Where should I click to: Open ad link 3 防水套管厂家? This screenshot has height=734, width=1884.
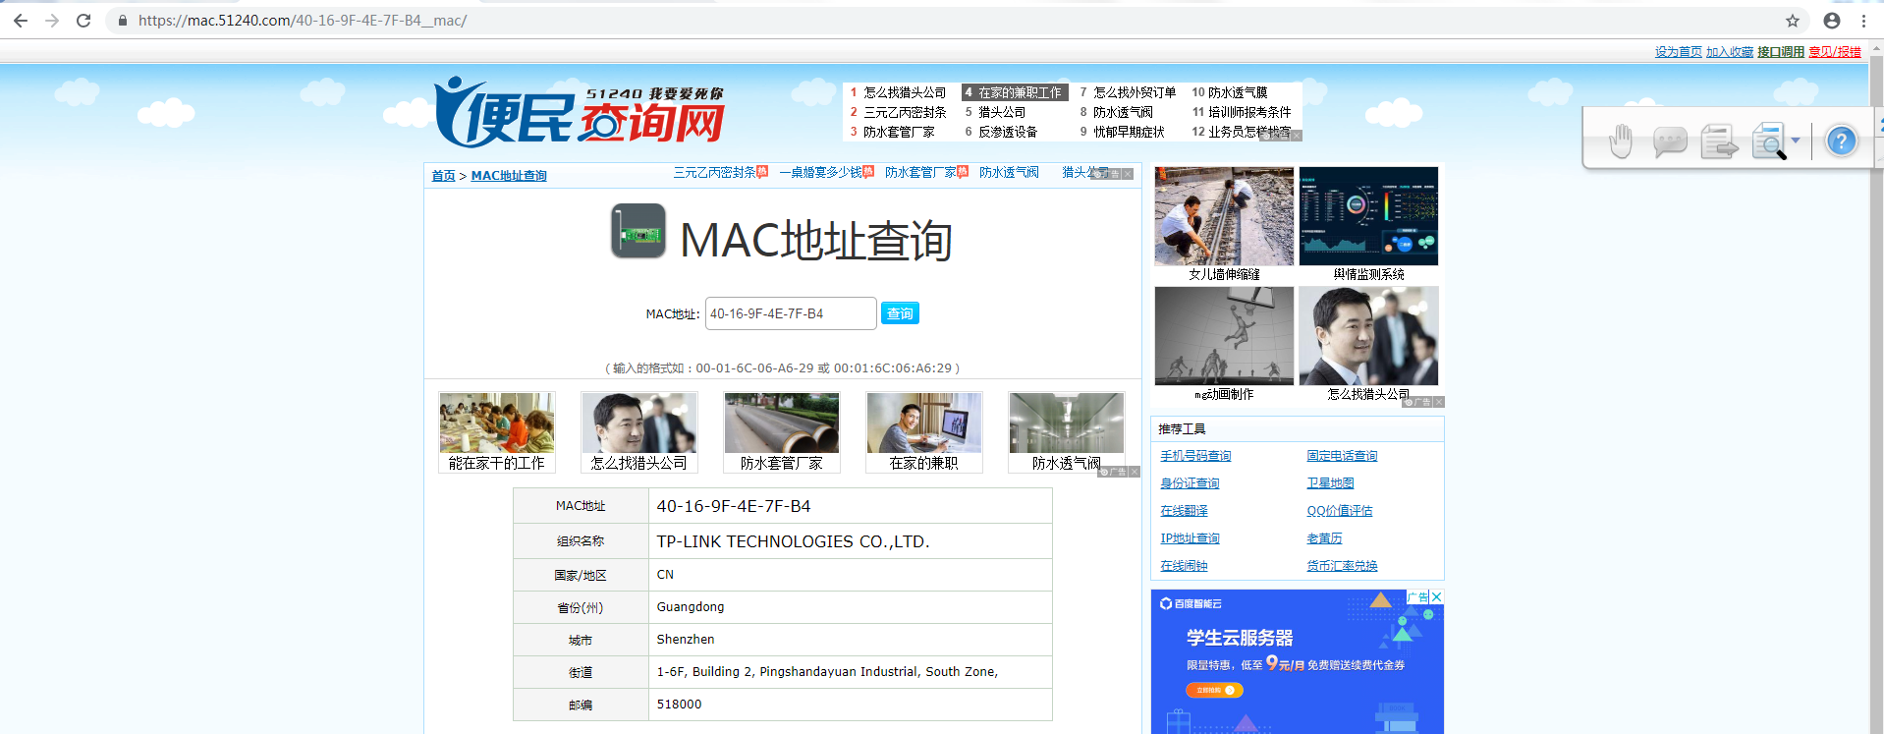pos(899,132)
